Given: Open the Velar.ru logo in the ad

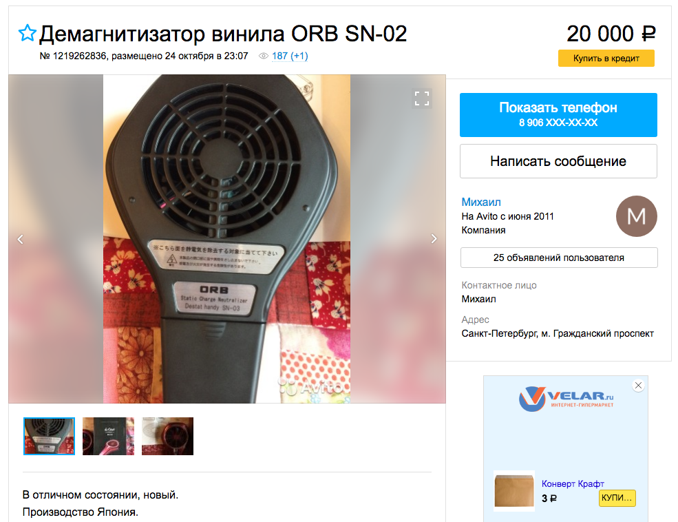Looking at the screenshot, I should pyautogui.click(x=566, y=398).
